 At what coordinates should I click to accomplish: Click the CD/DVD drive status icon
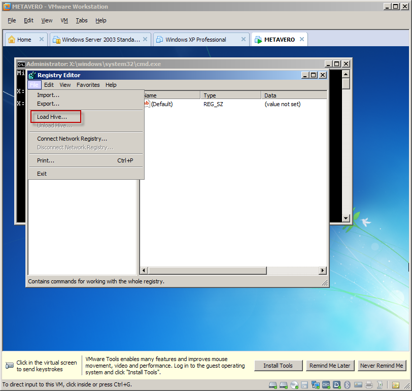pos(294,385)
